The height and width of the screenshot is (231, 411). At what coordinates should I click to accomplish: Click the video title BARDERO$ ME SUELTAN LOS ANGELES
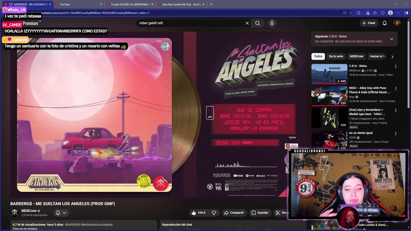[x=63, y=204]
